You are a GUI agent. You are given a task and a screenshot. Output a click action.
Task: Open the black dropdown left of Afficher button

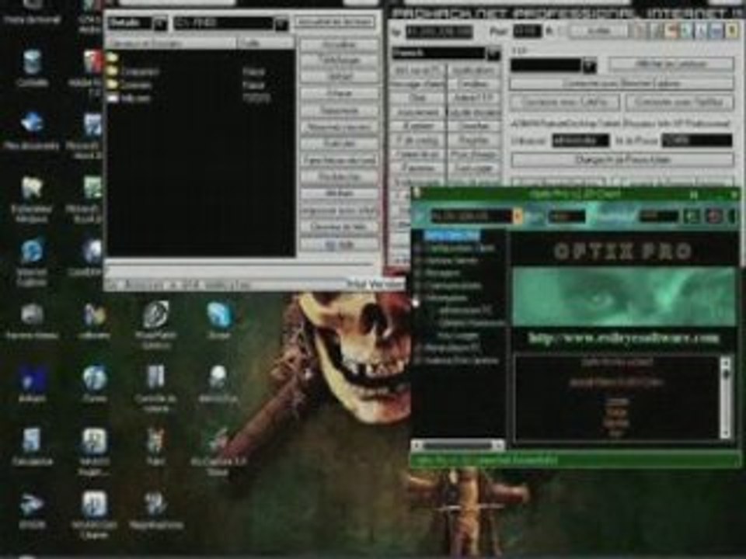pos(590,64)
